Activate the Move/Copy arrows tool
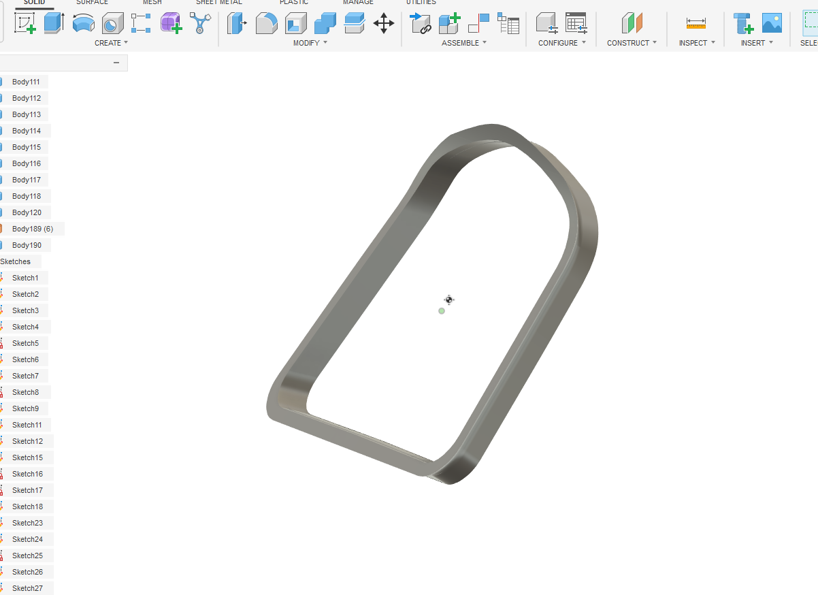 (384, 23)
